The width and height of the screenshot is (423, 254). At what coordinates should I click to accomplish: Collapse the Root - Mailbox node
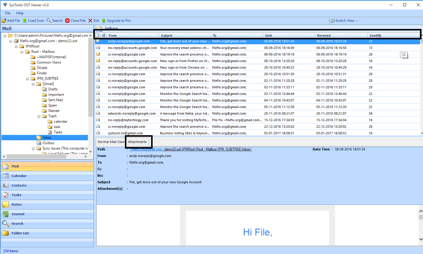(x=22, y=52)
